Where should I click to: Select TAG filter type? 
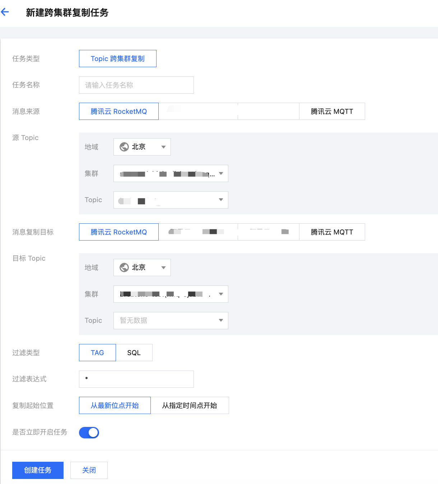(x=97, y=353)
